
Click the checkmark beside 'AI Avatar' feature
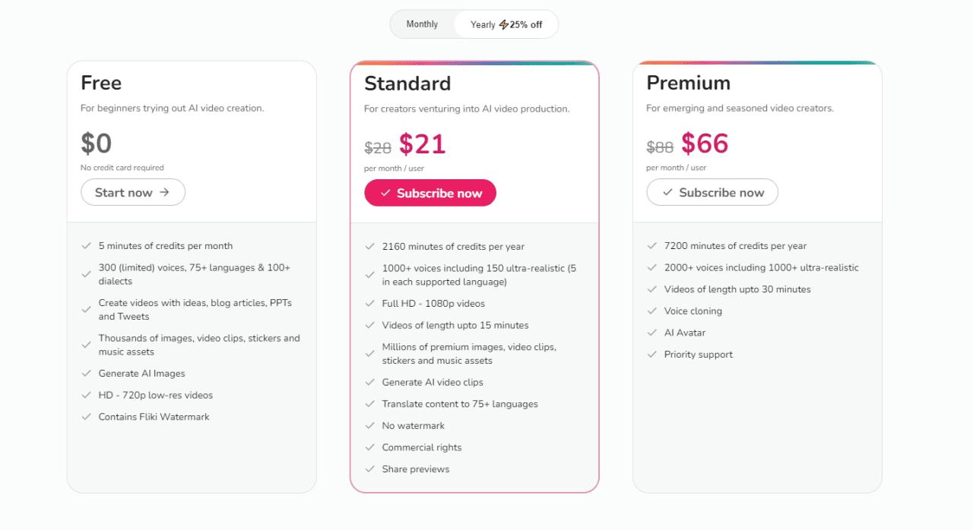(x=652, y=333)
